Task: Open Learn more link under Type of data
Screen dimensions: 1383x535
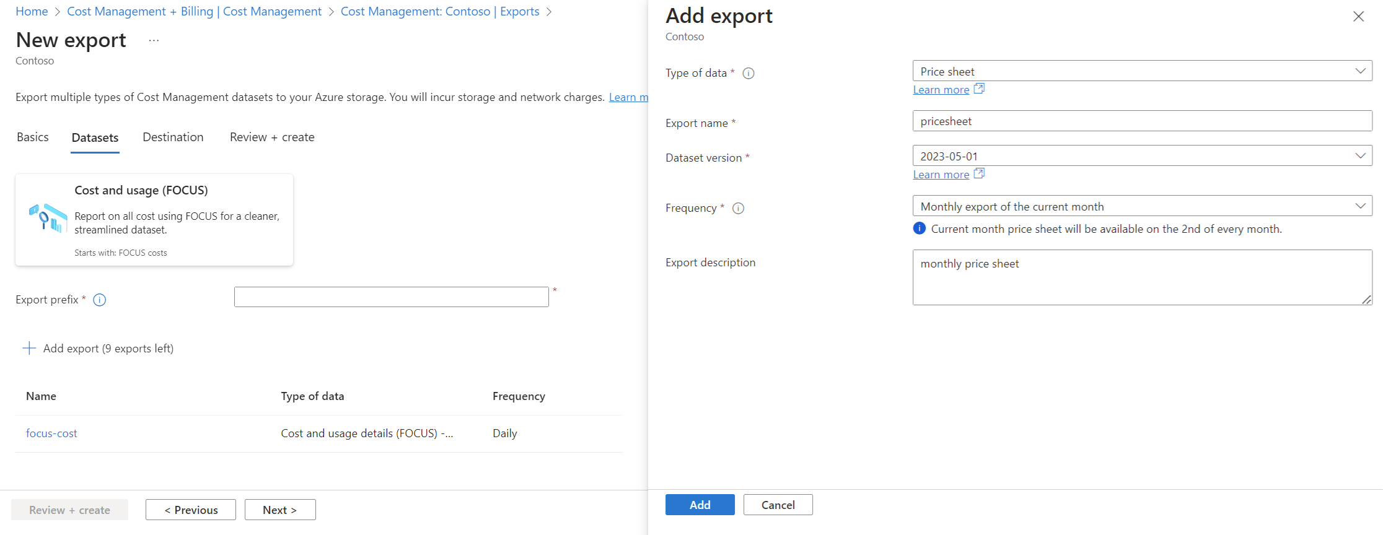Action: pyautogui.click(x=941, y=90)
